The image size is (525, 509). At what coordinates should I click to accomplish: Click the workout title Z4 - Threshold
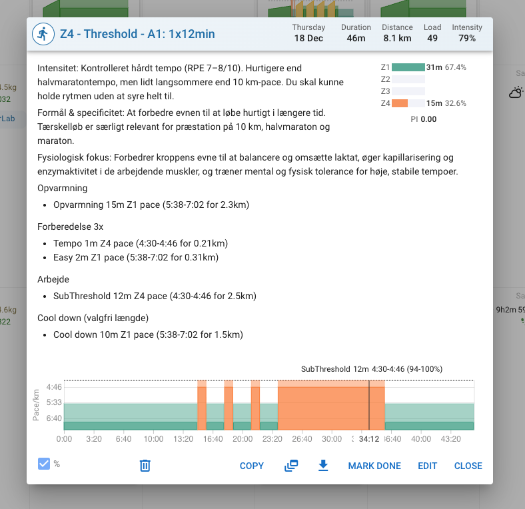137,34
